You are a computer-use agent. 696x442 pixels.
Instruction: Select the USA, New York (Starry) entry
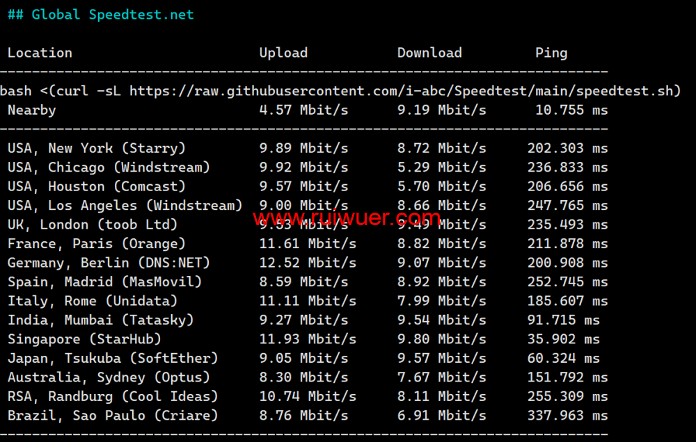tap(97, 148)
